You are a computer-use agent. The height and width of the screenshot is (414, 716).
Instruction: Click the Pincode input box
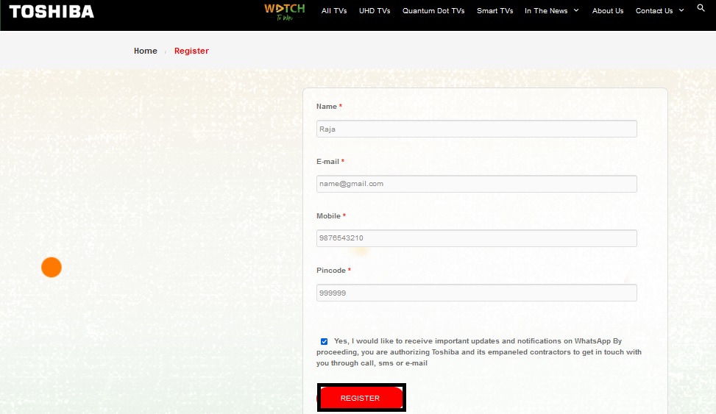476,293
